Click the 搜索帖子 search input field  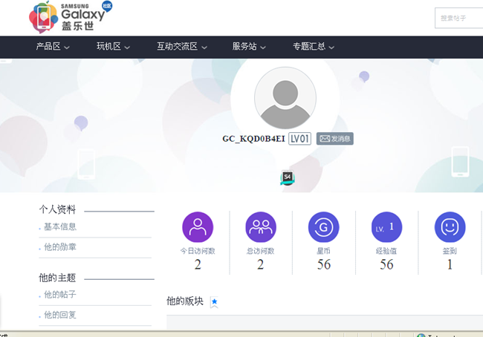(461, 18)
